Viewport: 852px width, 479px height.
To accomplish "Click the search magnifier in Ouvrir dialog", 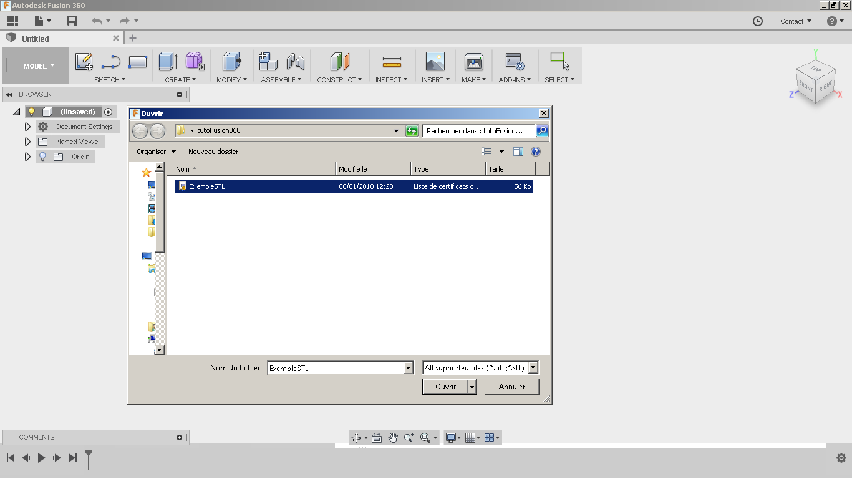I will click(x=542, y=131).
